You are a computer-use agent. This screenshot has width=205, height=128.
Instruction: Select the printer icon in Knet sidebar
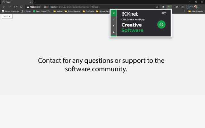click(113, 32)
